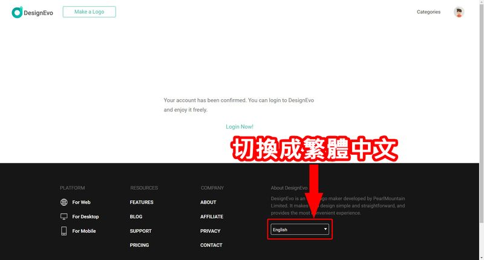Click the DesignEvo brand name text
Image resolution: width=484 pixels, height=260 pixels.
pyautogui.click(x=38, y=13)
